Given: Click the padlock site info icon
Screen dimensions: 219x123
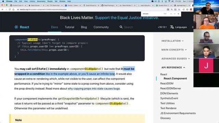Looking at the screenshot, I should point(18,10).
